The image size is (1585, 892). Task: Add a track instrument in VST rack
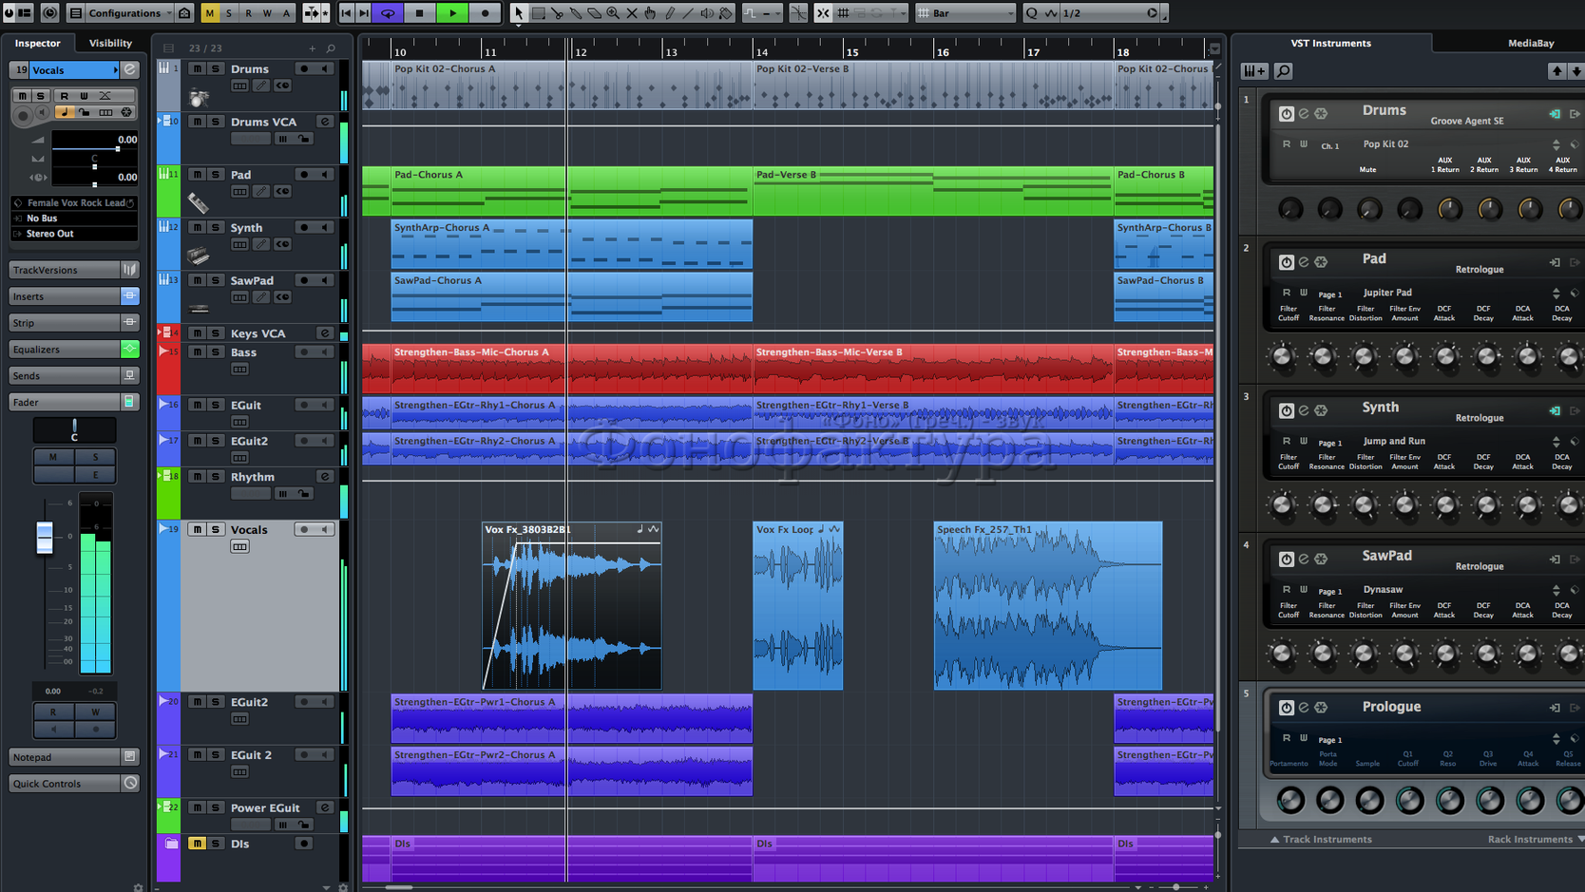pyautogui.click(x=1254, y=71)
